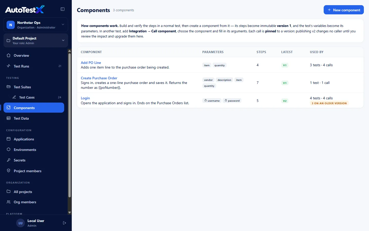Click '1 test · 1 call' usage text
The image size is (369, 231).
(x=320, y=83)
